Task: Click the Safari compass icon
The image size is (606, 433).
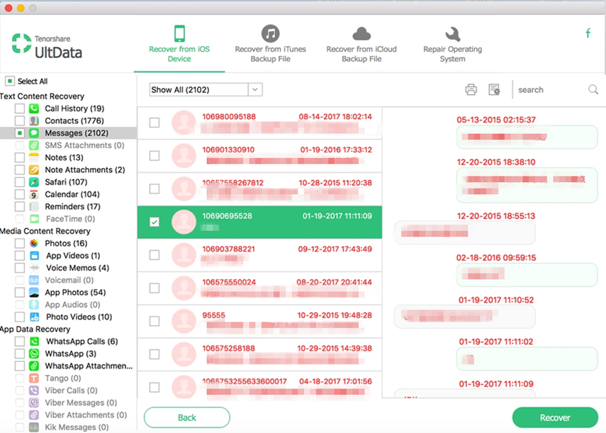Action: click(34, 182)
